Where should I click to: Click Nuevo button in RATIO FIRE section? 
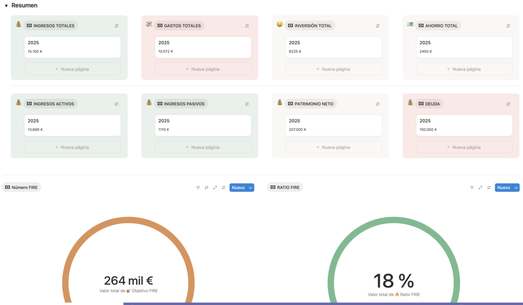504,188
